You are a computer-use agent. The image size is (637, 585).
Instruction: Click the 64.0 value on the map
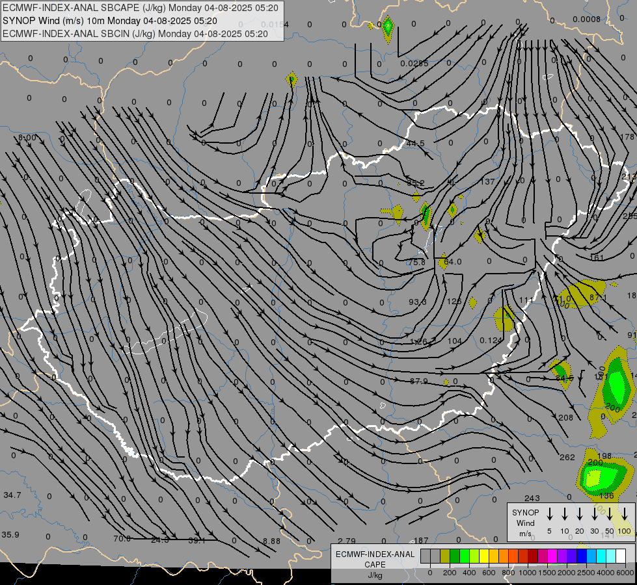point(453,262)
